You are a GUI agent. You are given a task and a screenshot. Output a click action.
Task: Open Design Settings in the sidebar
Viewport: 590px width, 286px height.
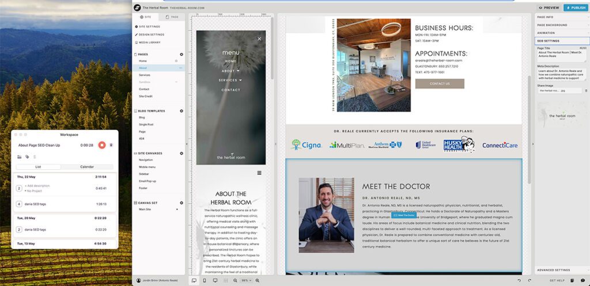pos(152,35)
